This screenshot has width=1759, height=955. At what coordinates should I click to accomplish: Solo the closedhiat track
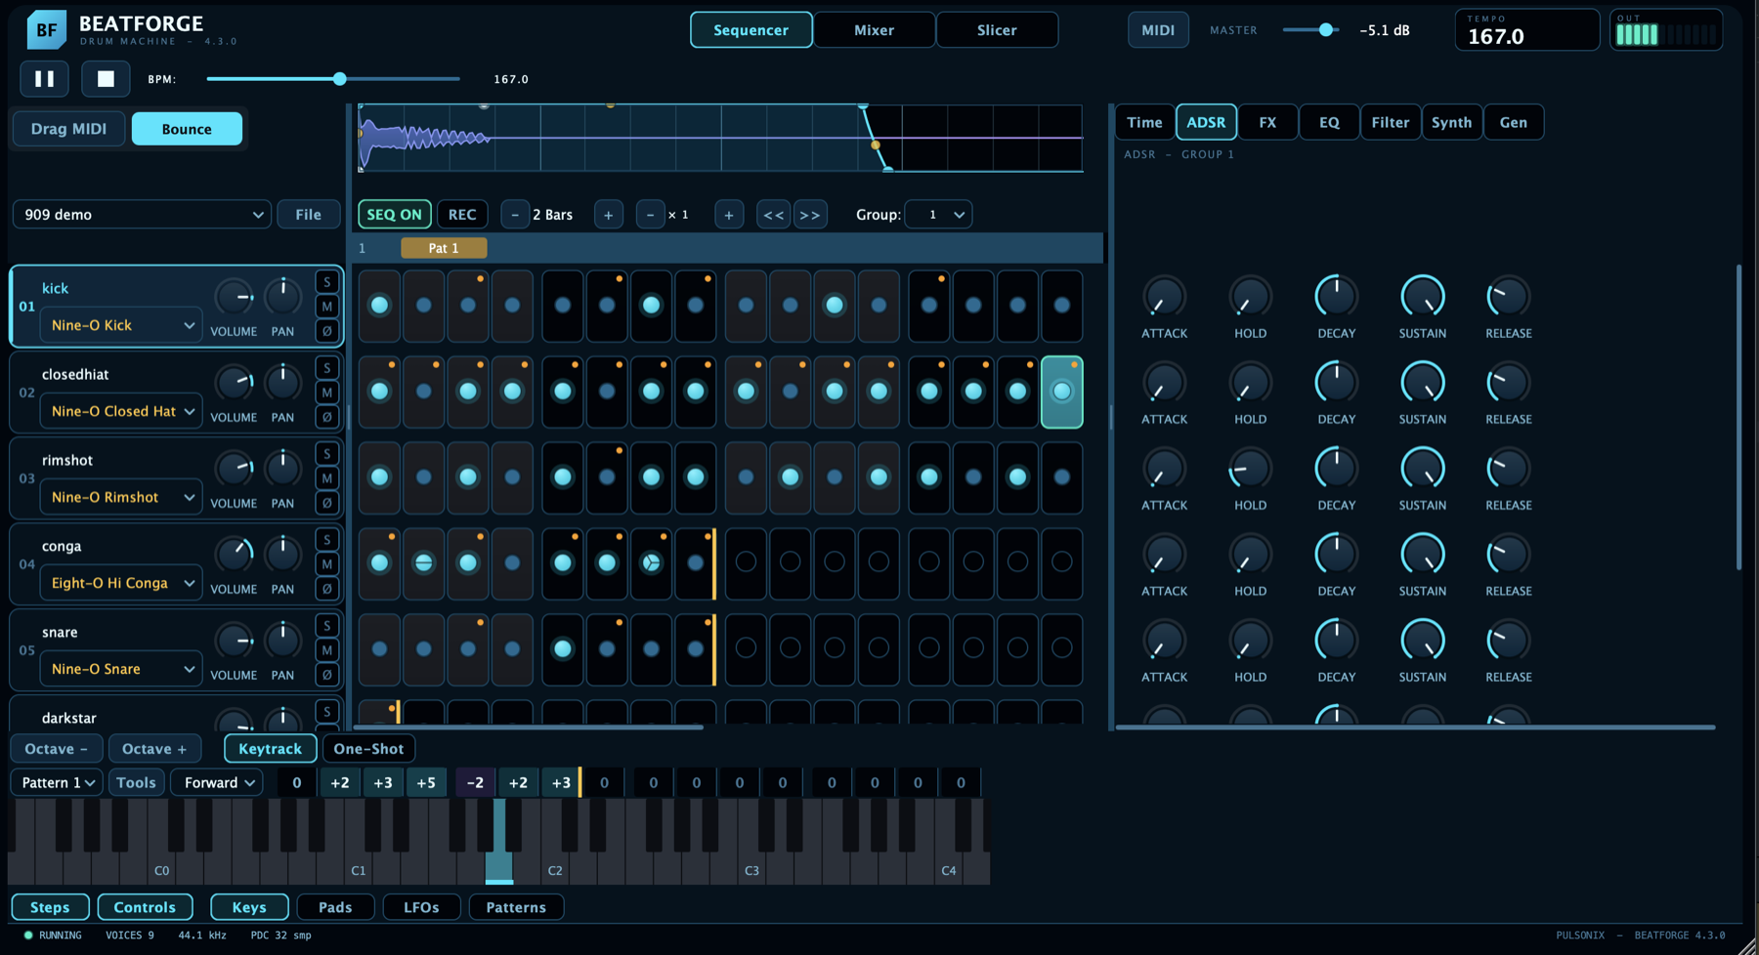[x=327, y=368]
